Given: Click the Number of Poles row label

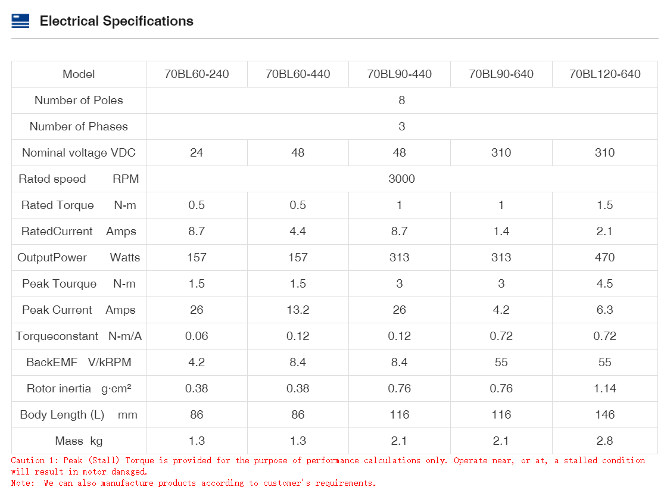Looking at the screenshot, I should point(79,101).
